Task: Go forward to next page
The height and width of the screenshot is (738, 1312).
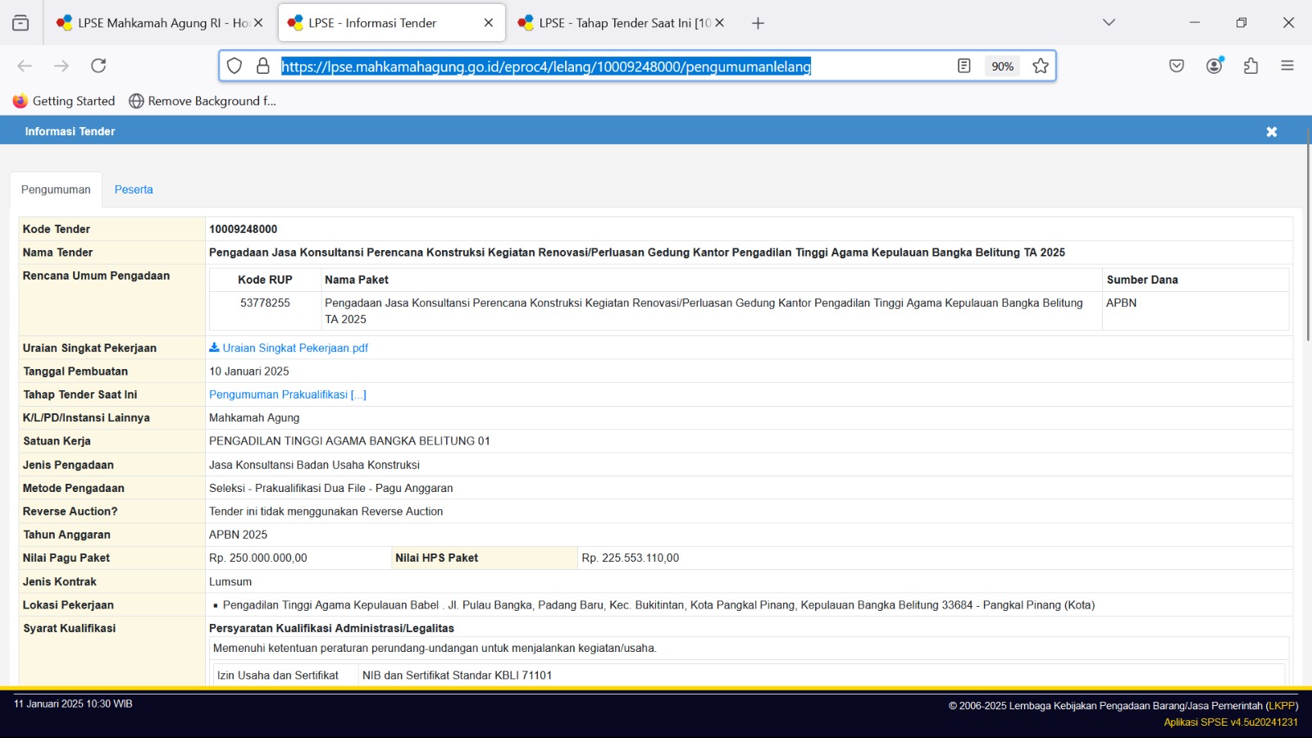Action: 61,66
